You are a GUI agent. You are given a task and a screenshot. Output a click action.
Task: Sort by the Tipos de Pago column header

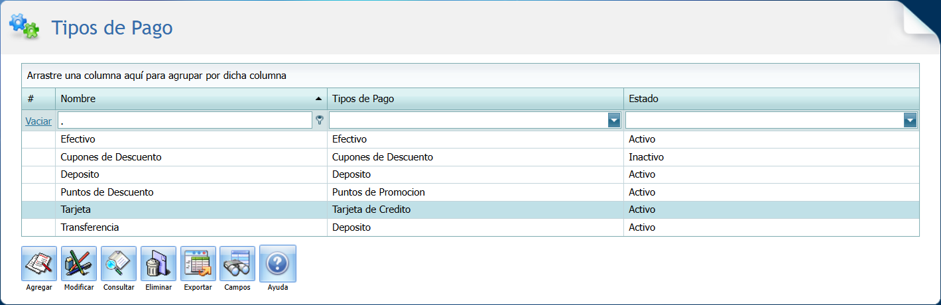coord(475,99)
